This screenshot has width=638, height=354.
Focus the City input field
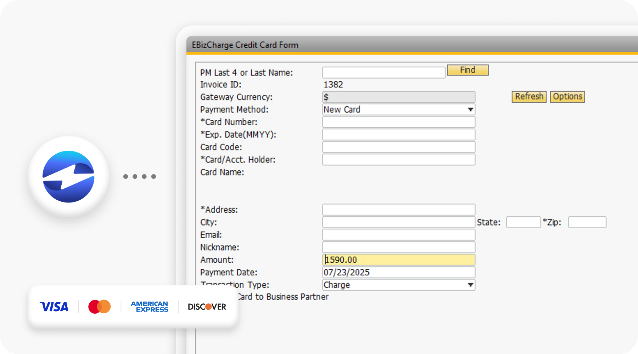tap(399, 222)
